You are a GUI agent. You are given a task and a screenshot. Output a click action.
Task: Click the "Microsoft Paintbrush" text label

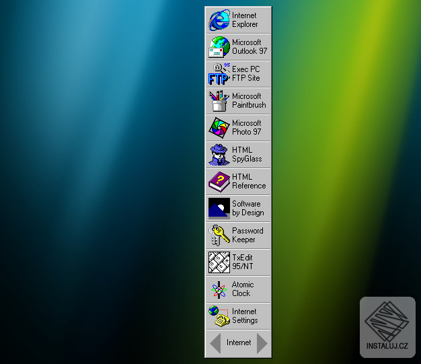coord(249,100)
